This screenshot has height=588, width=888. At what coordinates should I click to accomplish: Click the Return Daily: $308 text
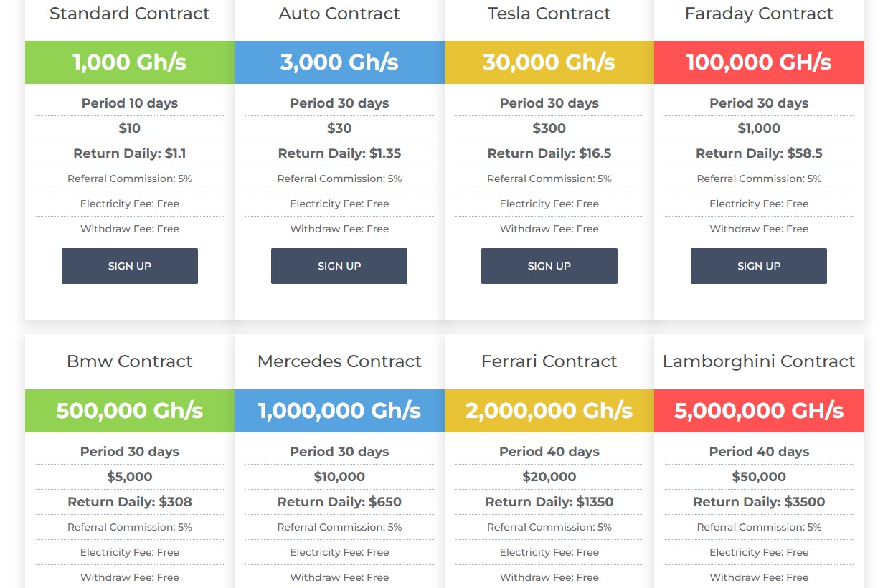pos(129,502)
